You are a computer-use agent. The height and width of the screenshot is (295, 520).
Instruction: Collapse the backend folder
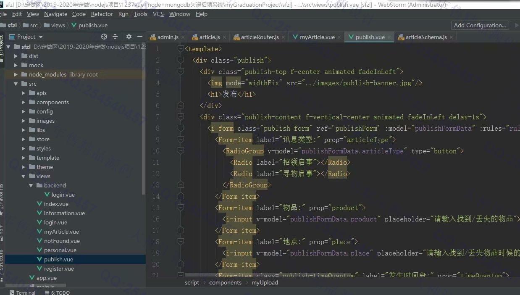point(31,185)
